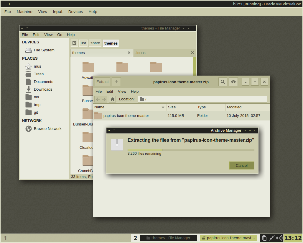Sort by Modified column header
The image size is (303, 243).
tap(248, 107)
